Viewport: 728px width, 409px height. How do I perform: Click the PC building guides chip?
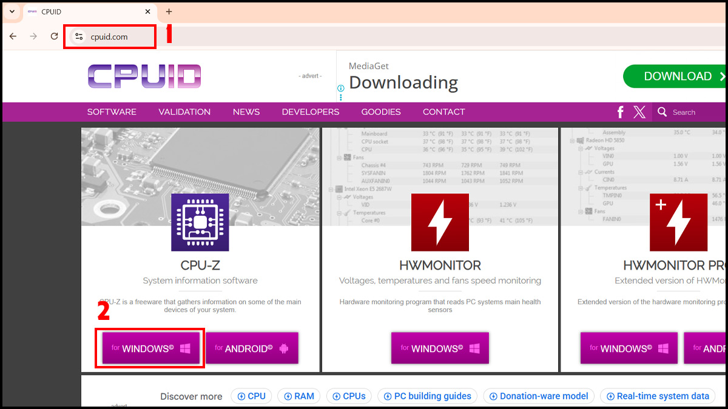click(427, 396)
